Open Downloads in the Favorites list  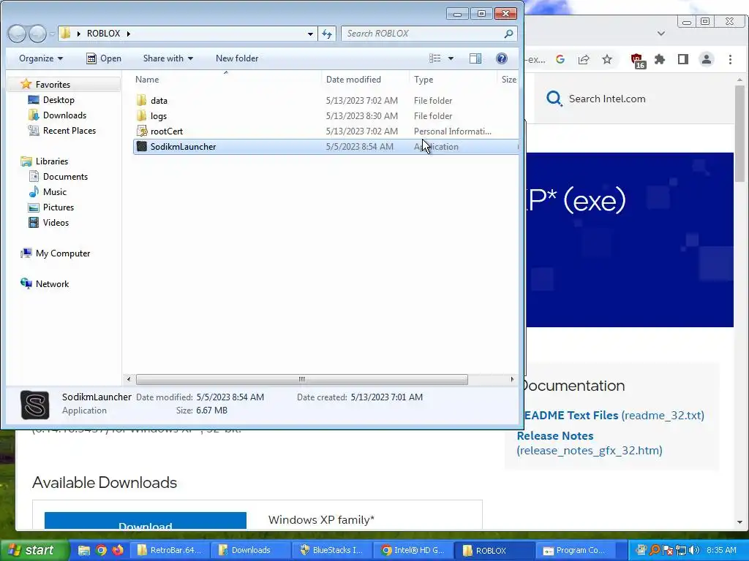(64, 115)
